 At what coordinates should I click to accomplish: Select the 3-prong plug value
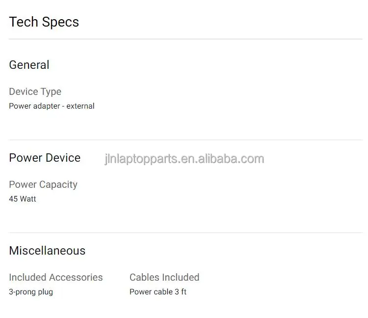(31, 291)
